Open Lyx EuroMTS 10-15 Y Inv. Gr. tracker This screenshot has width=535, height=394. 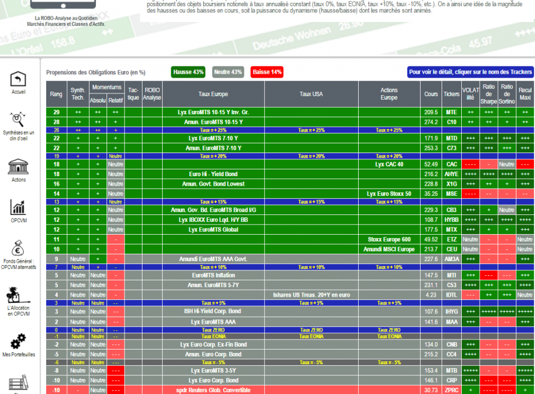(x=213, y=112)
